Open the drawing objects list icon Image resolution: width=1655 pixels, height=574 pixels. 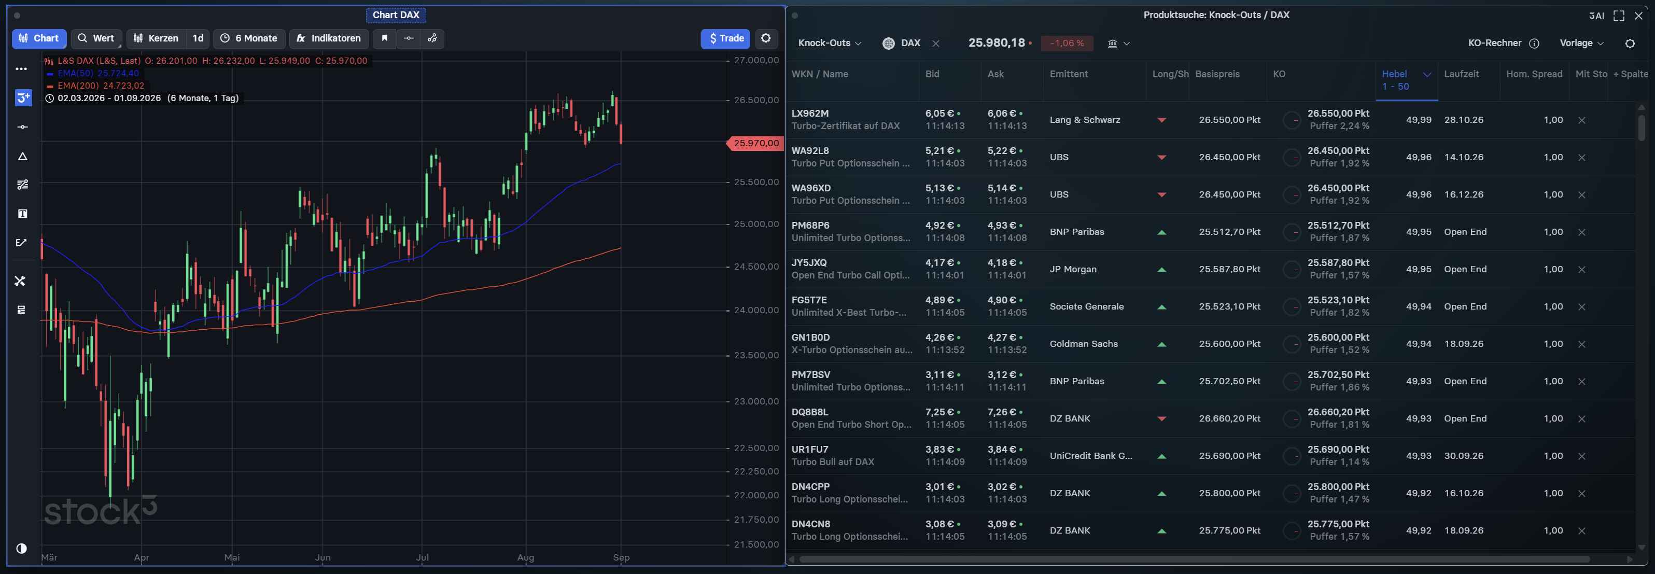pyautogui.click(x=21, y=310)
